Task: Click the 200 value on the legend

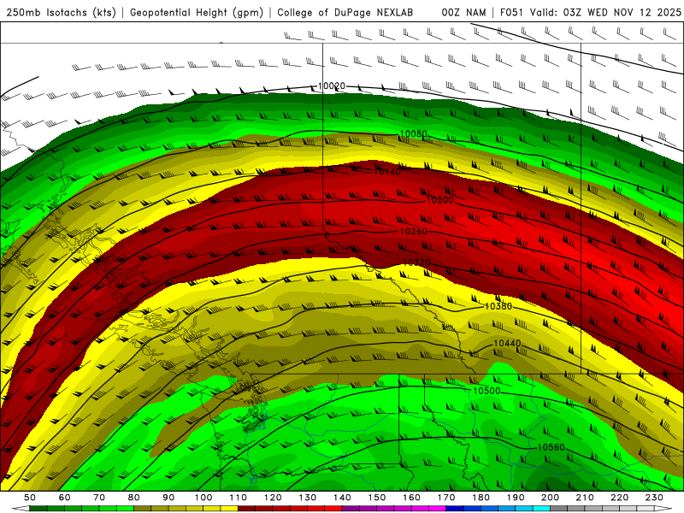Action: 550,498
